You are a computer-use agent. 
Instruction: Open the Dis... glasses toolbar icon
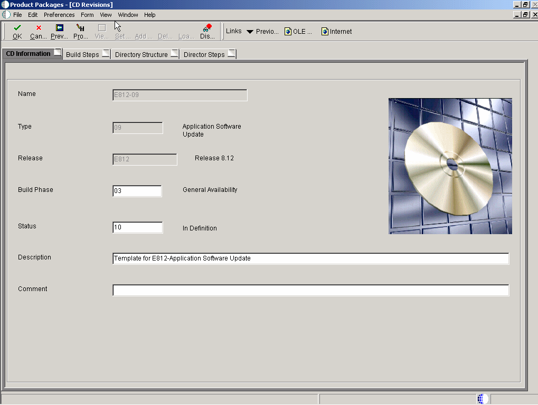click(207, 27)
